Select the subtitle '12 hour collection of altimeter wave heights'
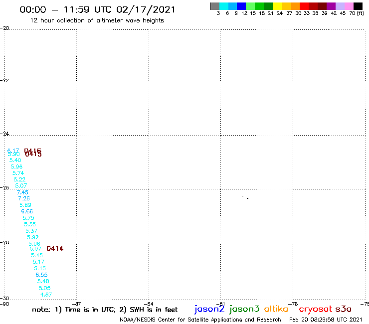Screen dimensions: 369x324 pos(97,20)
